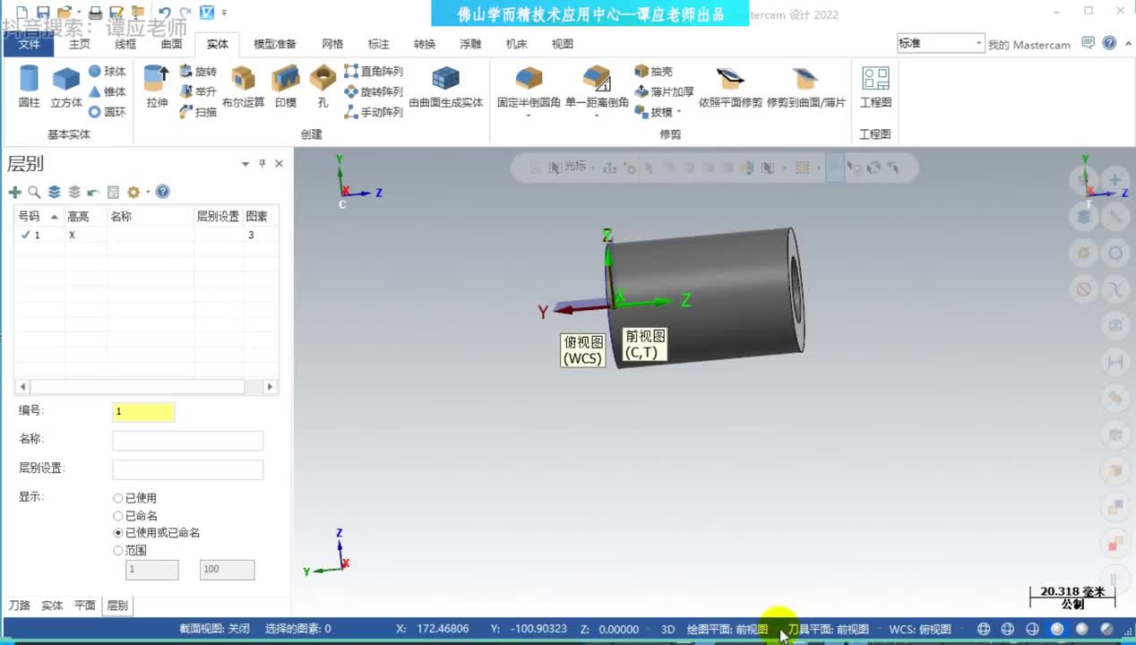Click the 编号 yellow number field

(143, 412)
